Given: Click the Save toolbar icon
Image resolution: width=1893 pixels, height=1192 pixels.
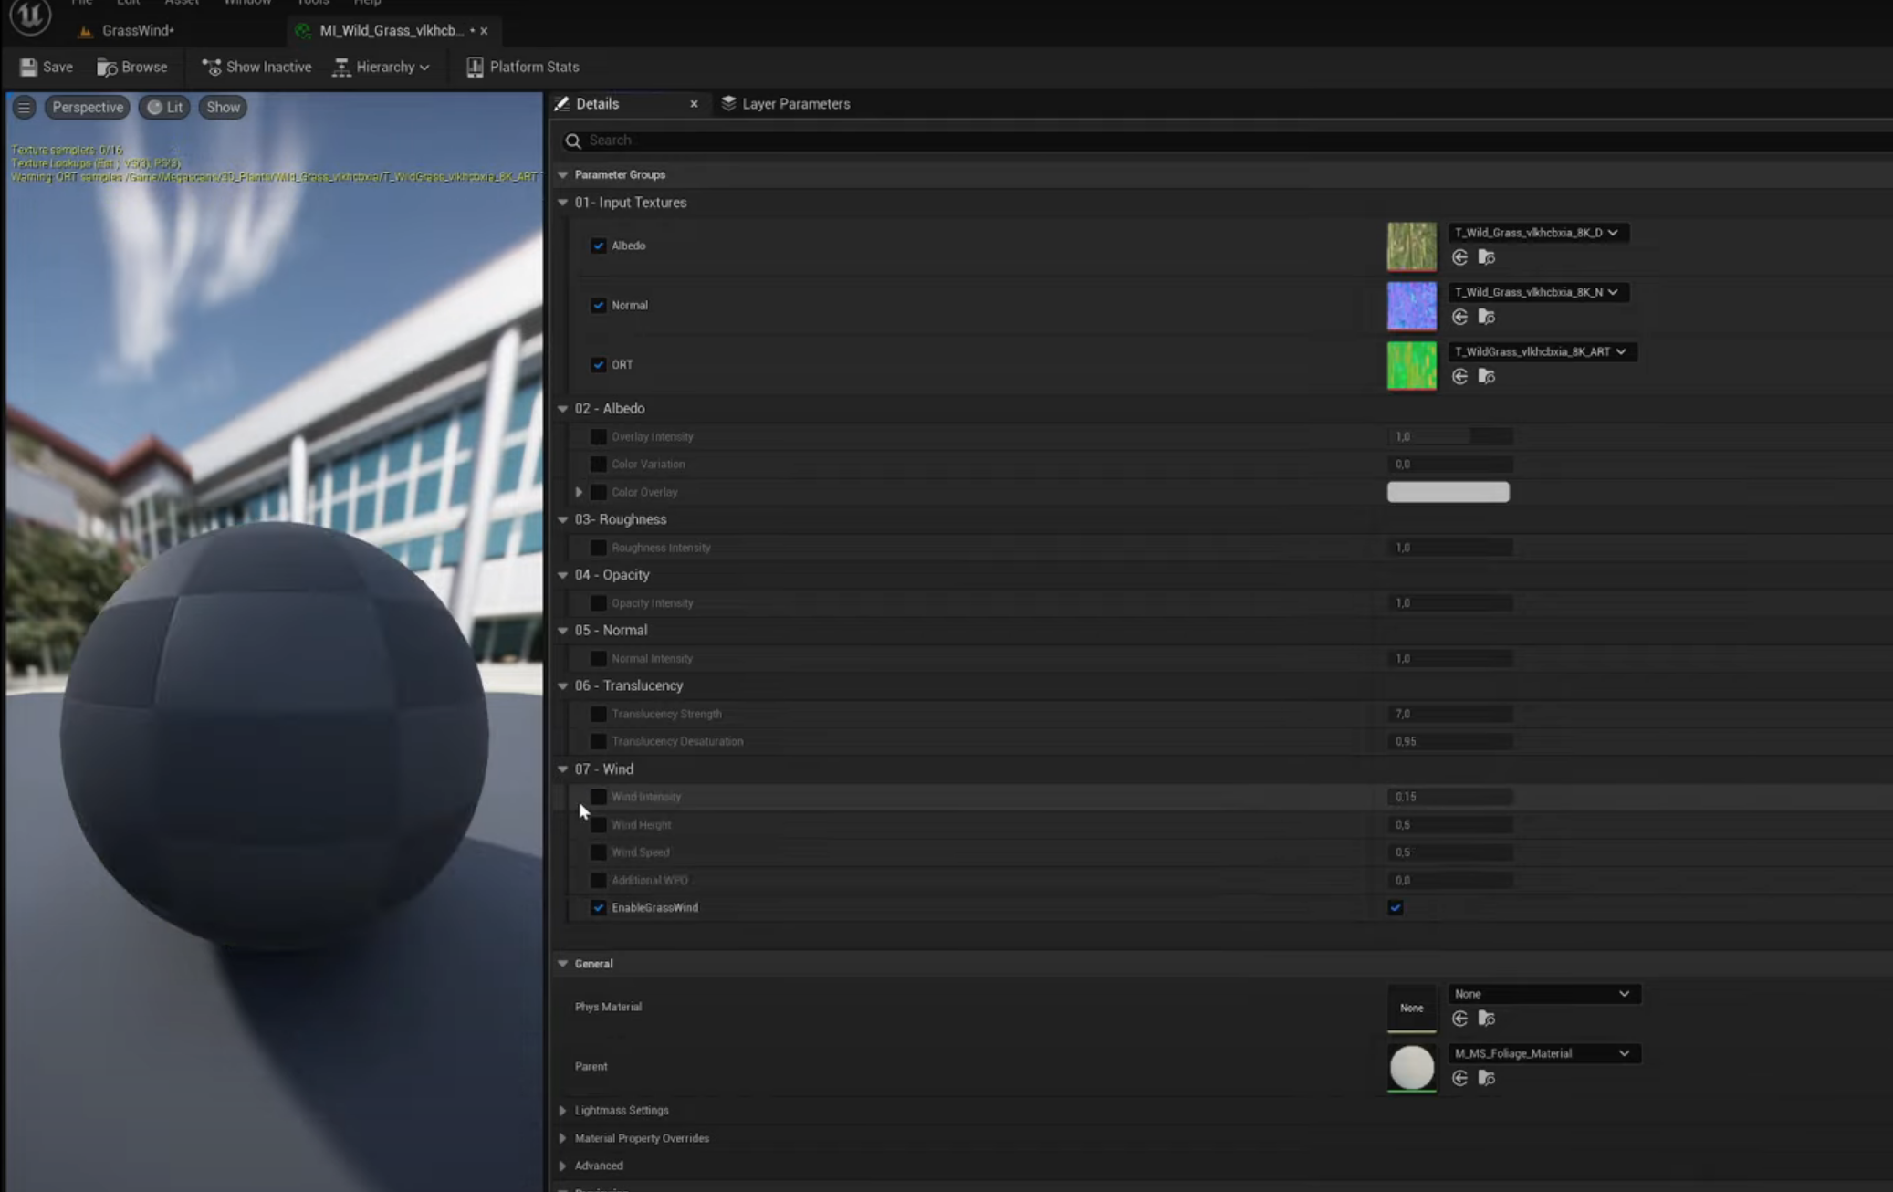Looking at the screenshot, I should (28, 67).
